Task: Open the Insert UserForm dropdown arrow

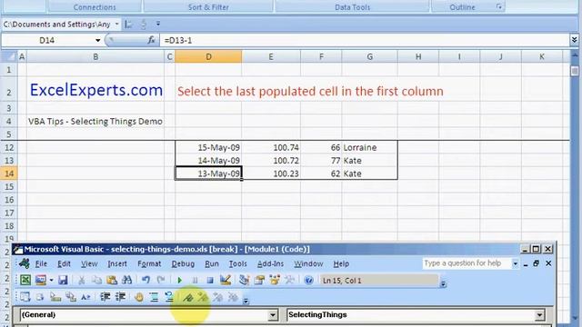Action: tap(51, 281)
